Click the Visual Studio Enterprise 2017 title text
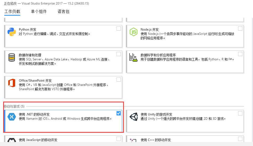 tap(47, 3)
